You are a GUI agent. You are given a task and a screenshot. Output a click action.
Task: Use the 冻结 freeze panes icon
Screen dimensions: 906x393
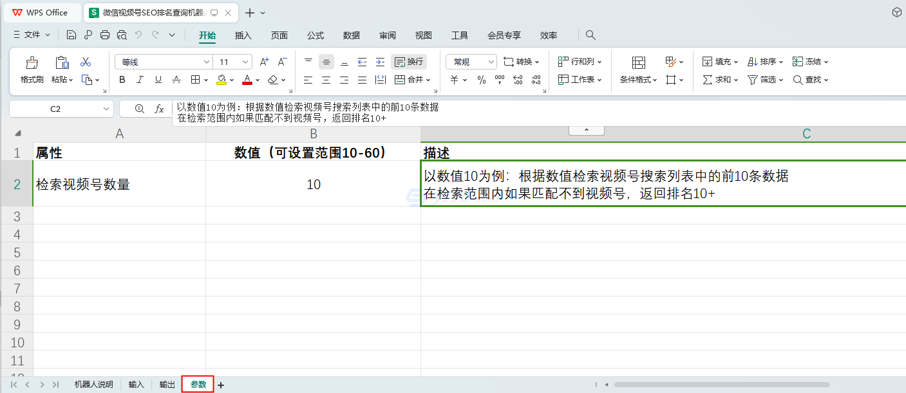[x=809, y=61]
